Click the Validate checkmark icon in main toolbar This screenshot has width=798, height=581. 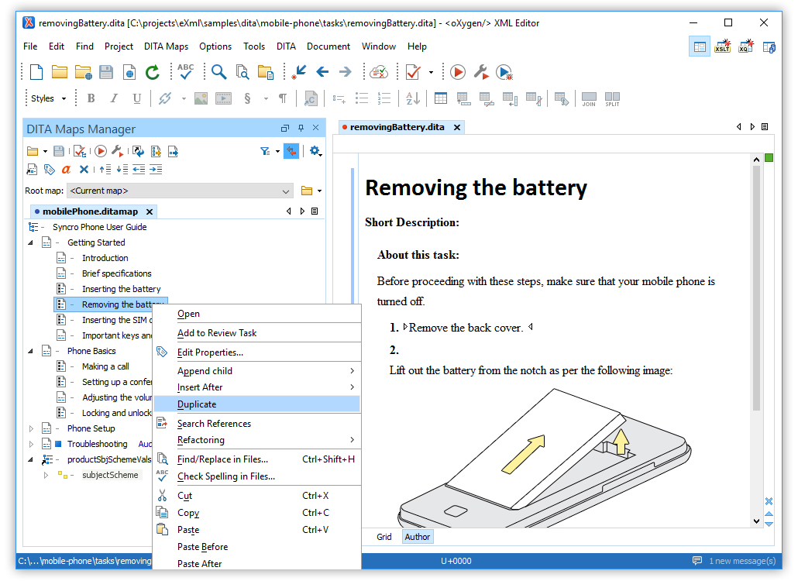coord(413,72)
